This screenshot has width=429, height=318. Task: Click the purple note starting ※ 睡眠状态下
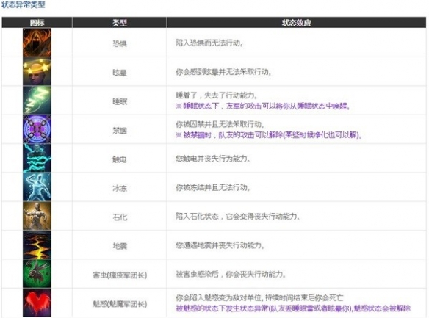point(263,106)
